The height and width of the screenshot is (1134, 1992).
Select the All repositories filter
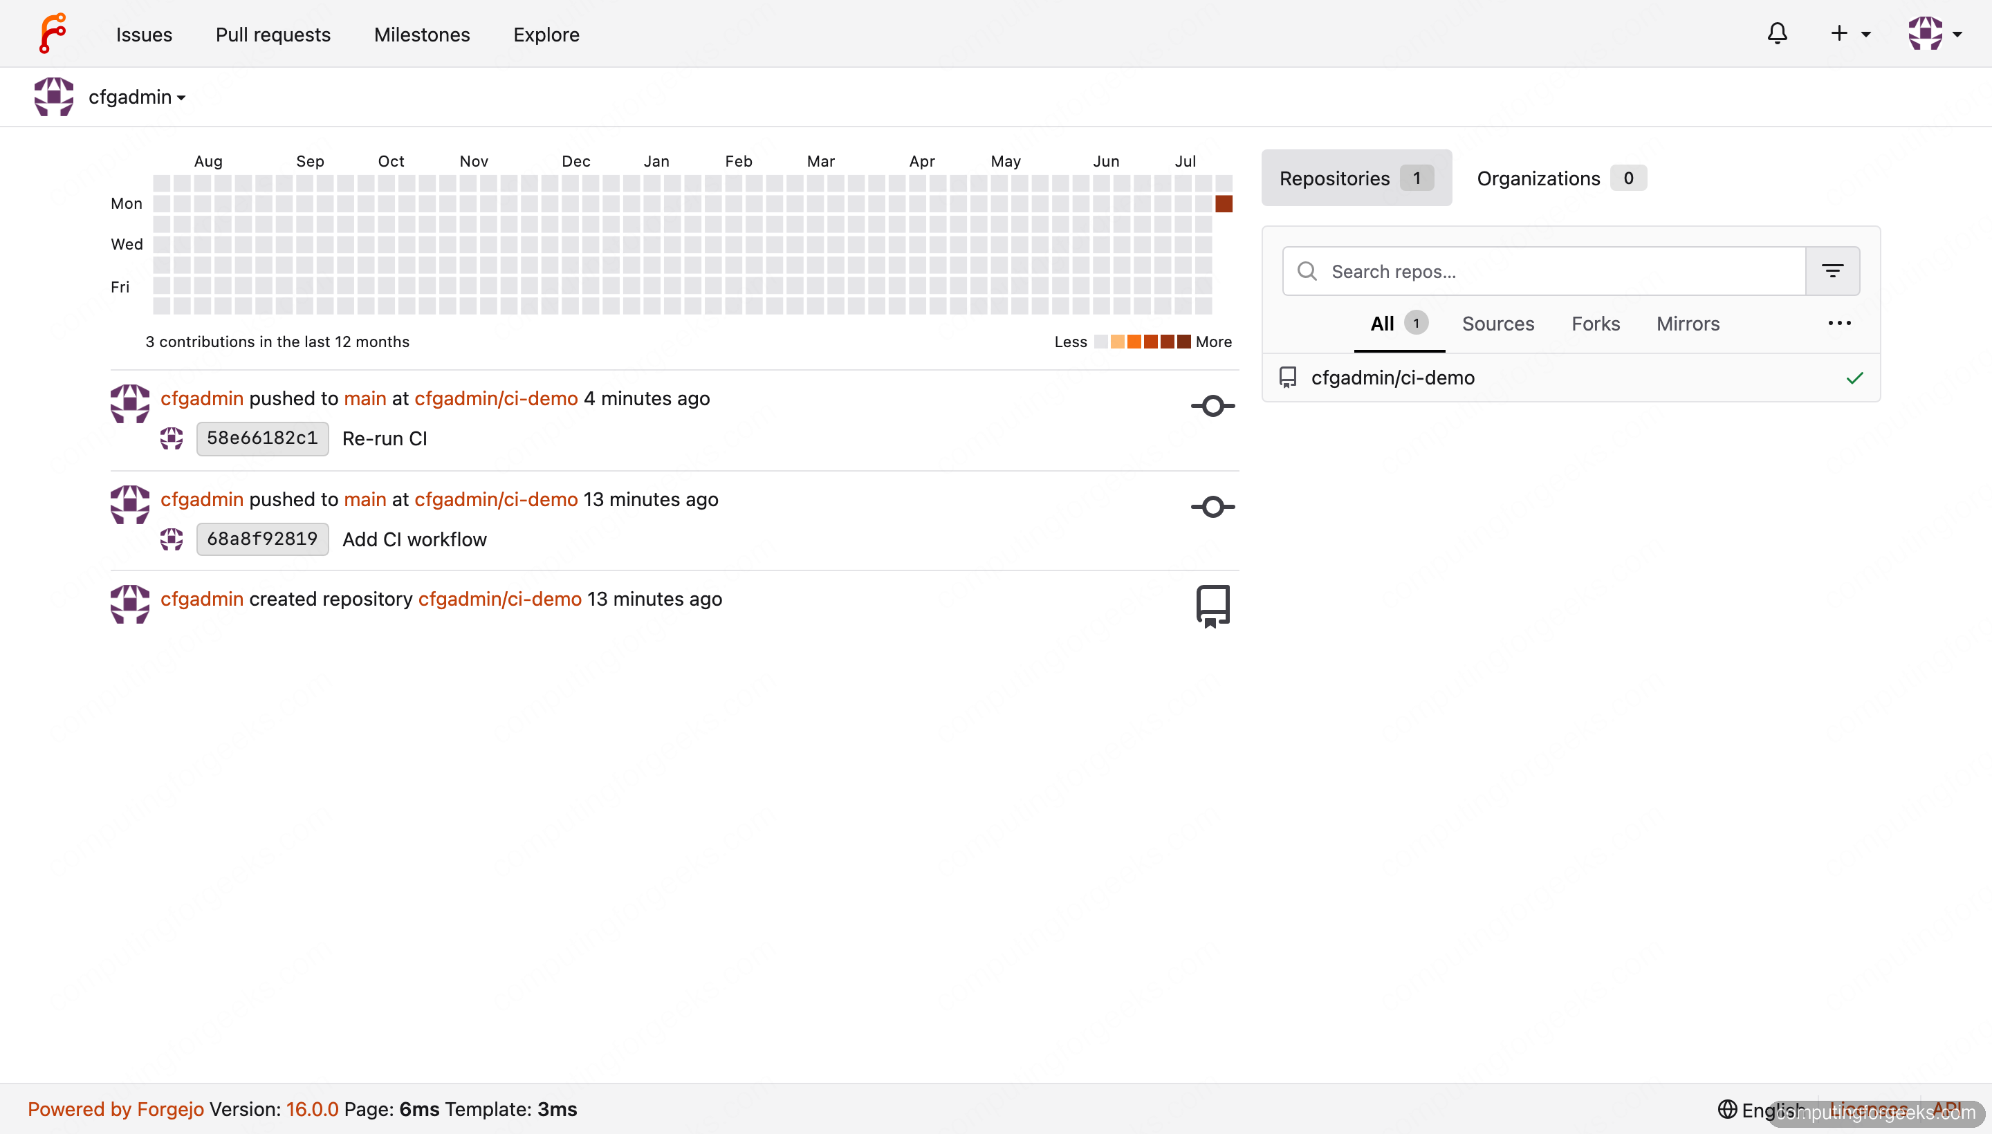tap(1399, 324)
